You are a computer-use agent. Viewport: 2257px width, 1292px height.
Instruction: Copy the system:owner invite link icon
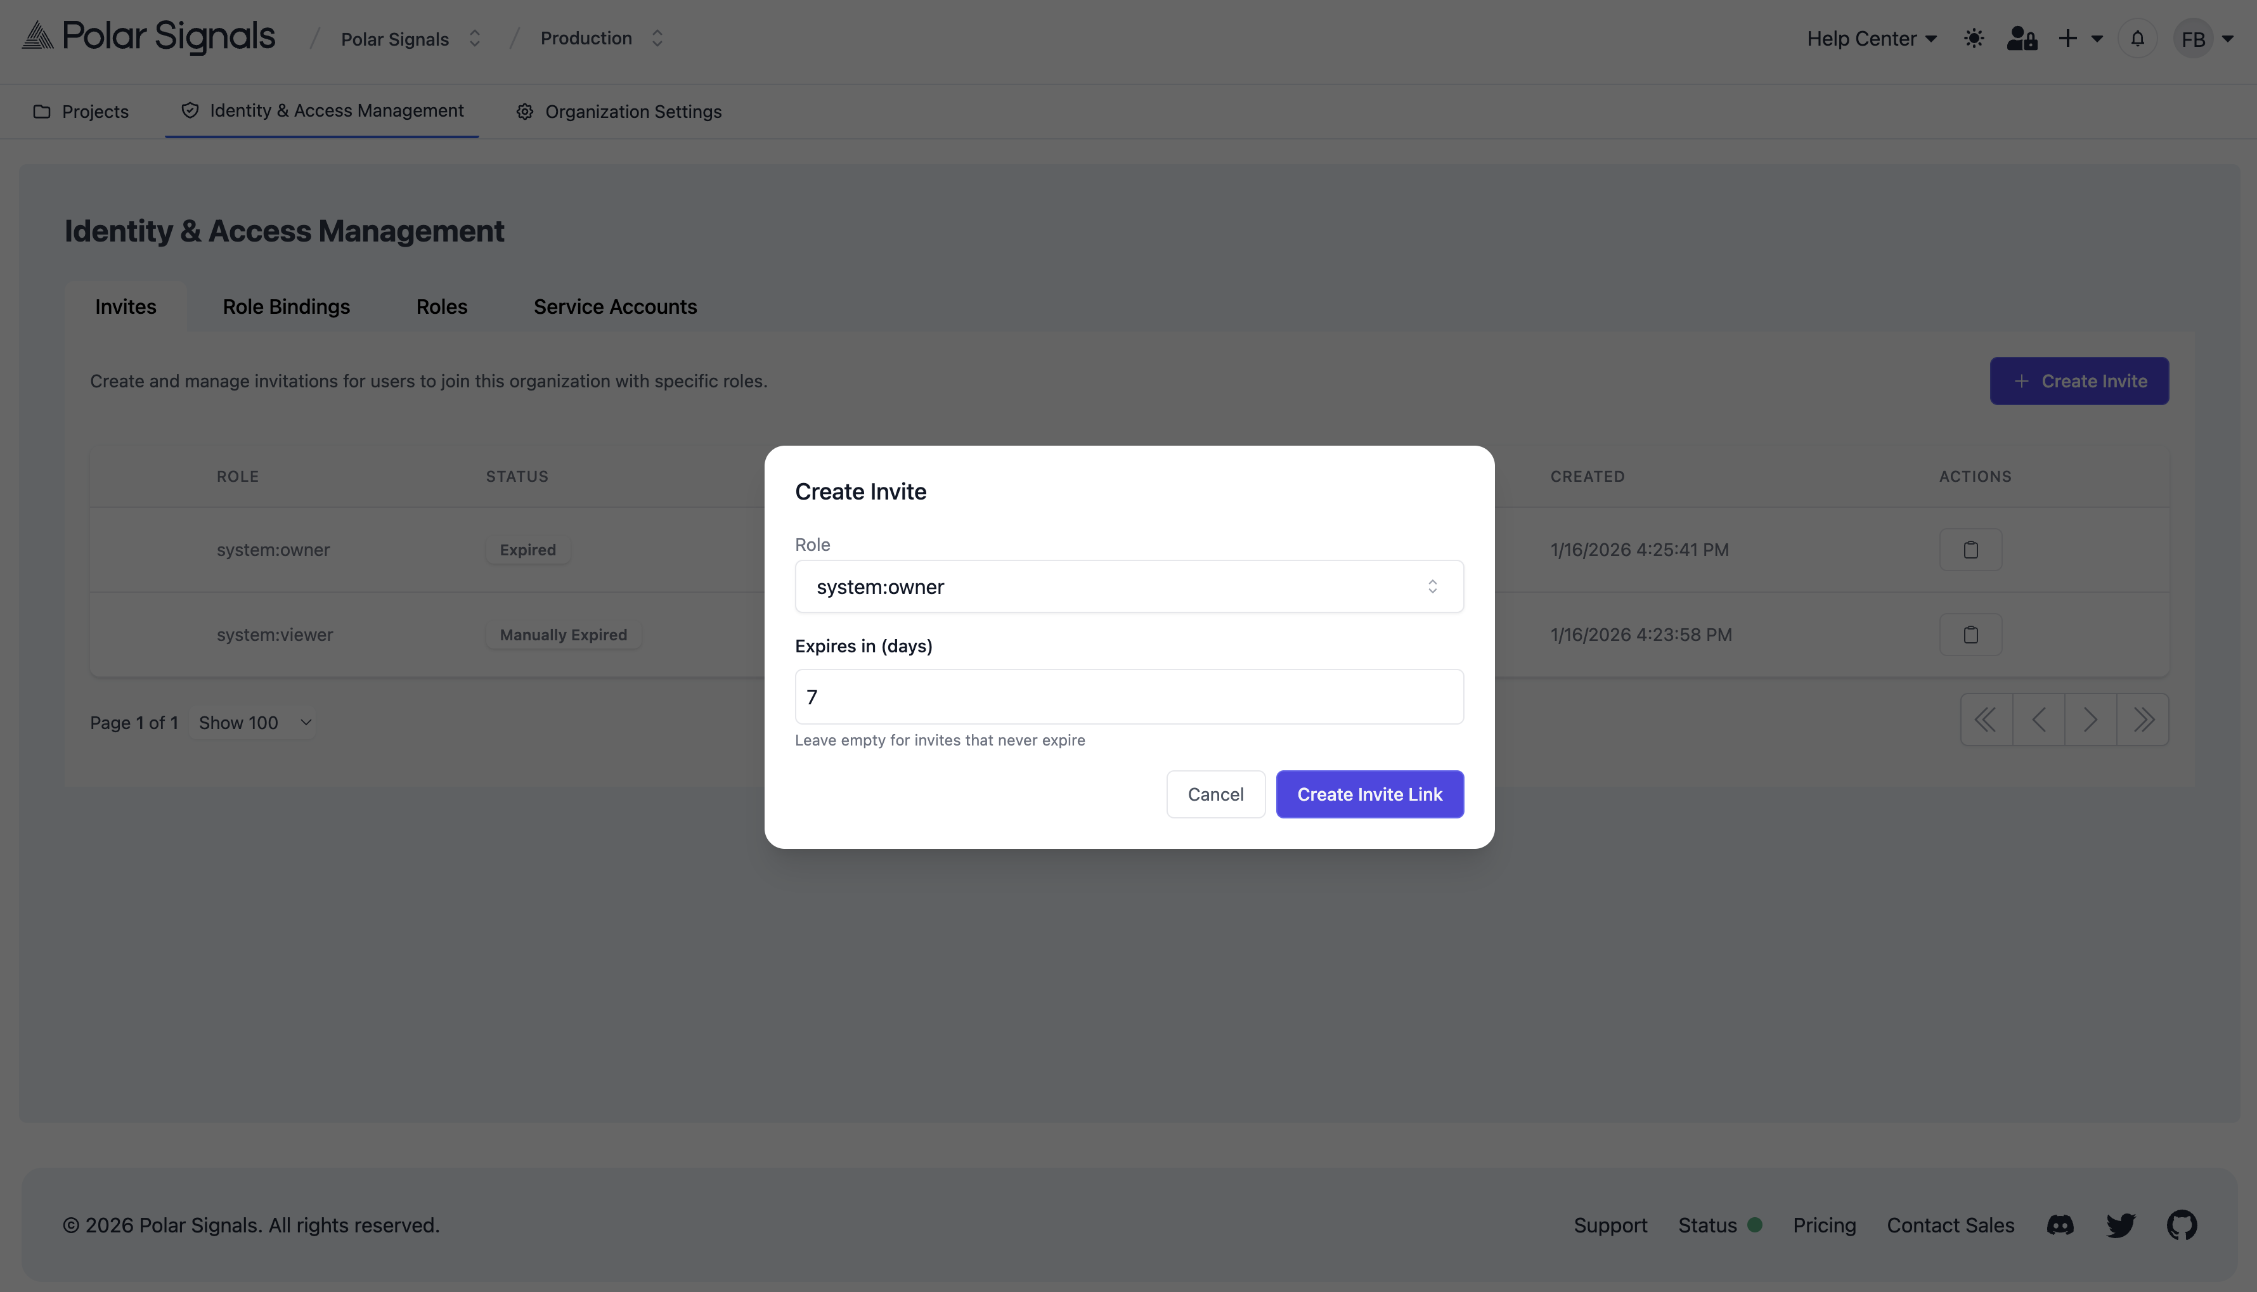pyautogui.click(x=1971, y=549)
